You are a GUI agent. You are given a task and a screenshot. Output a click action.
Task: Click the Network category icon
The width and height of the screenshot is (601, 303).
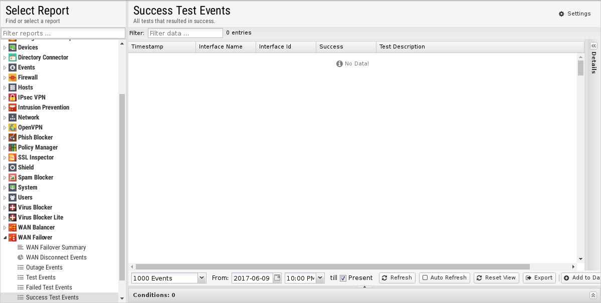(12, 117)
